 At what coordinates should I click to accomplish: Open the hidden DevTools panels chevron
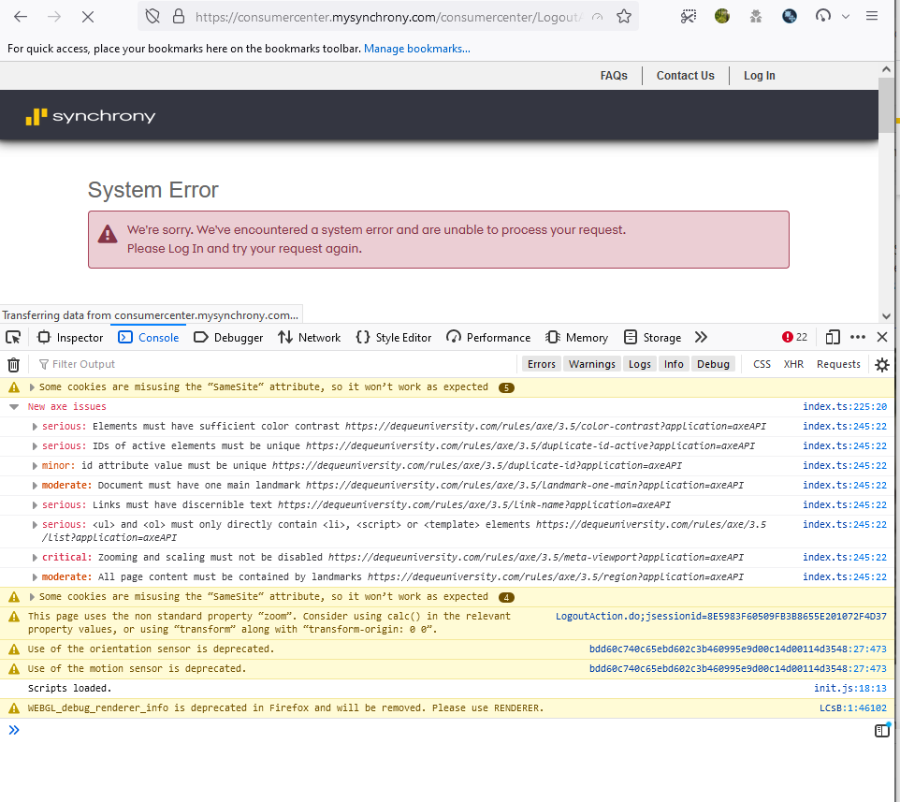pyautogui.click(x=702, y=336)
